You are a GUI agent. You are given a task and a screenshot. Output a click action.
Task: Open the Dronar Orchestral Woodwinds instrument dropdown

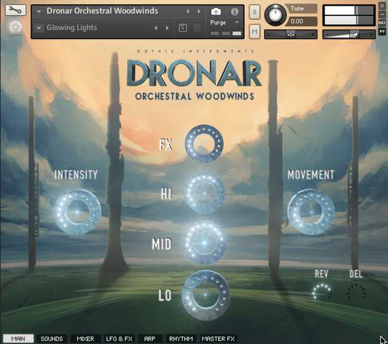(39, 11)
